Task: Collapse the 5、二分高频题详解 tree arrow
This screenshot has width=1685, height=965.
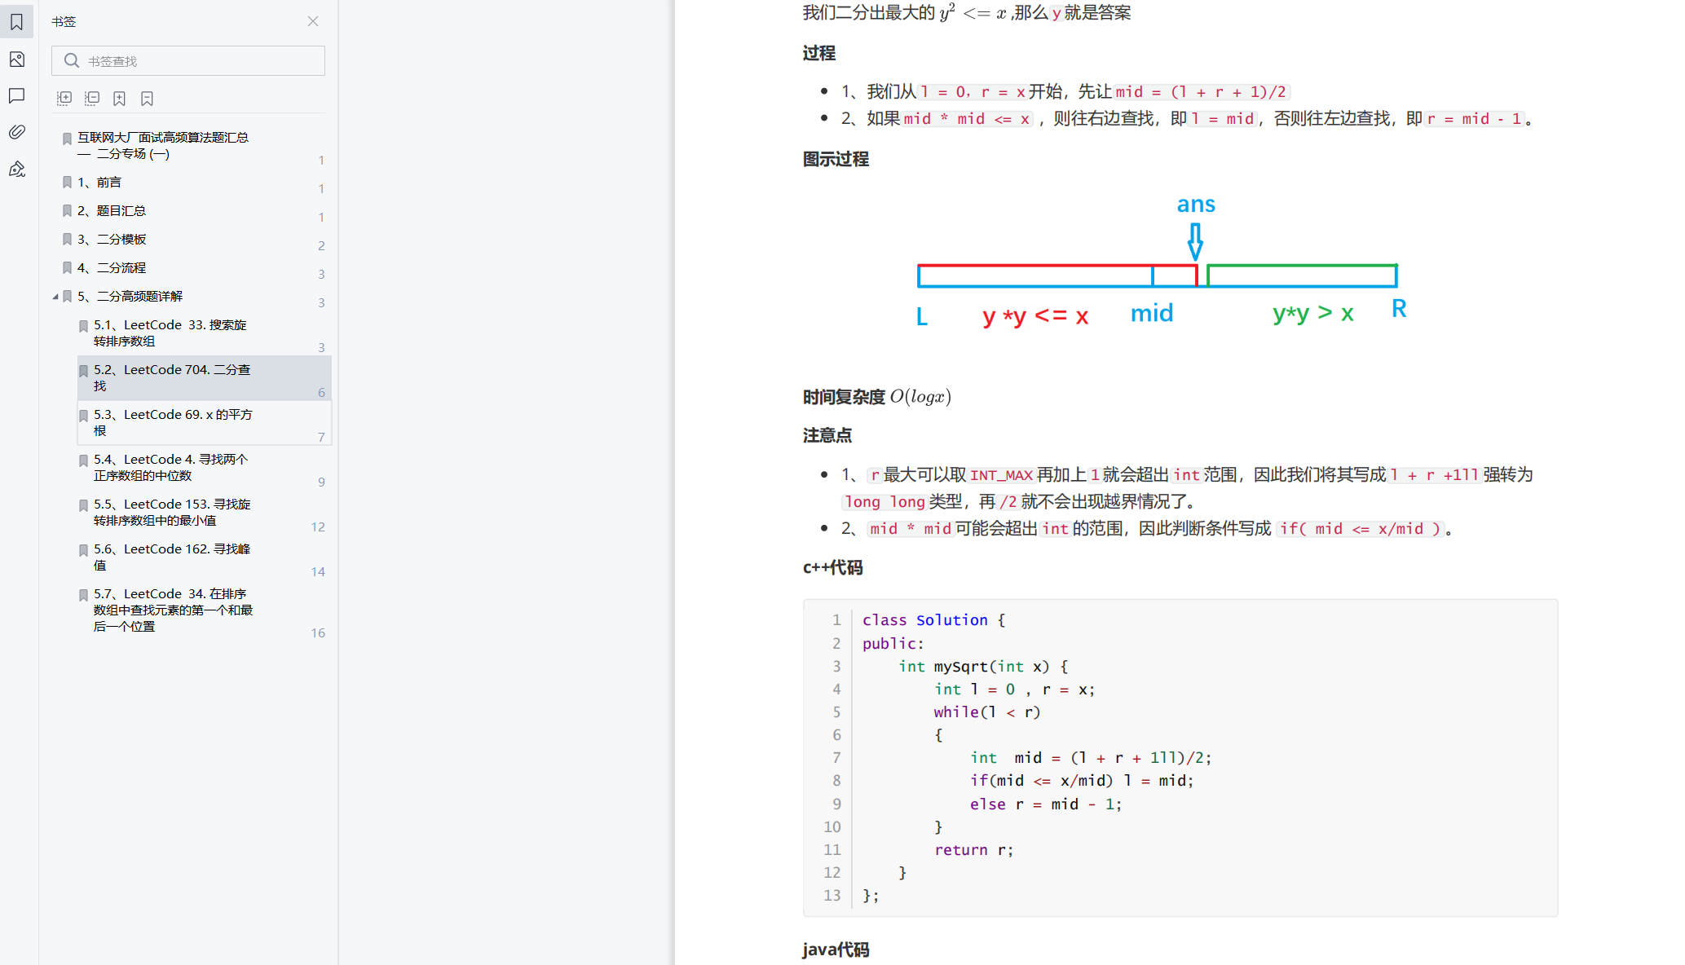Action: [55, 297]
